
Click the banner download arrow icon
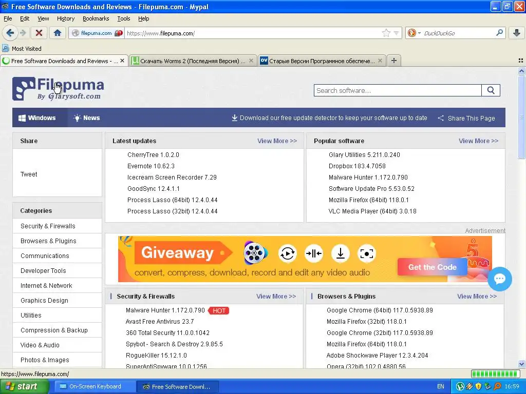click(x=341, y=253)
